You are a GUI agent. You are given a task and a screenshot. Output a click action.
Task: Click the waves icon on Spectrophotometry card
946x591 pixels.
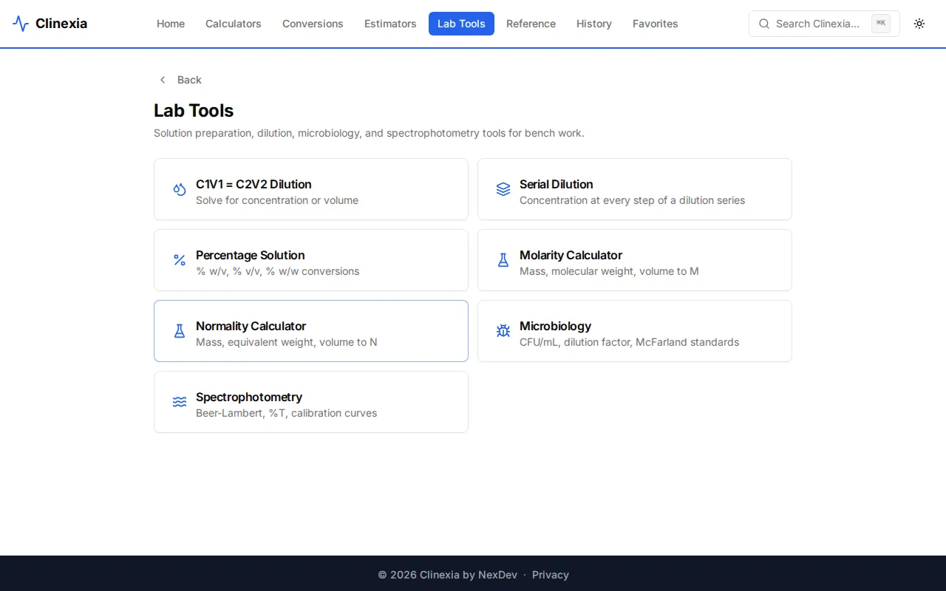tap(180, 402)
